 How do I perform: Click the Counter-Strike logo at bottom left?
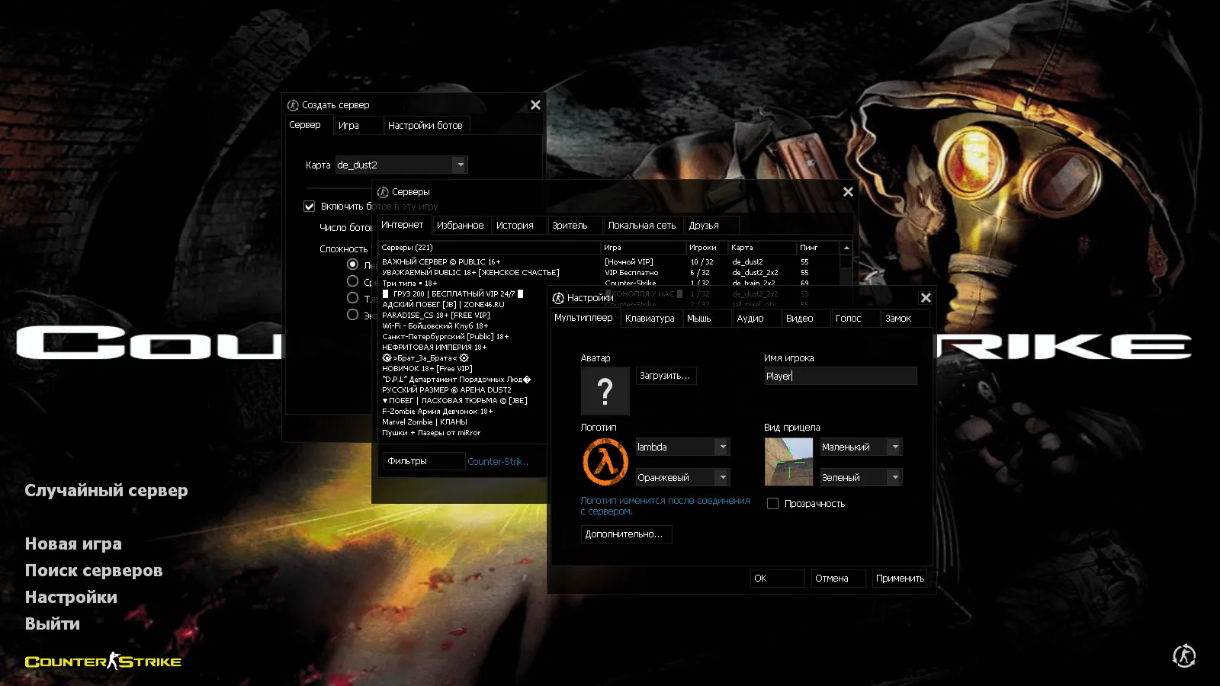(104, 662)
